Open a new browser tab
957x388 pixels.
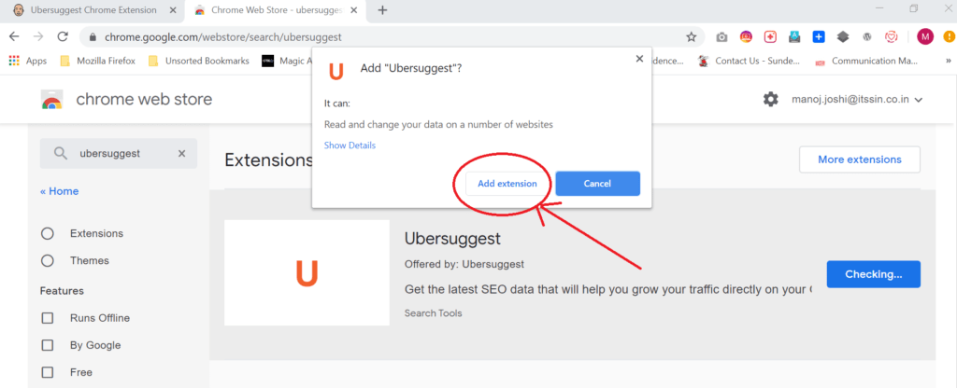(382, 10)
